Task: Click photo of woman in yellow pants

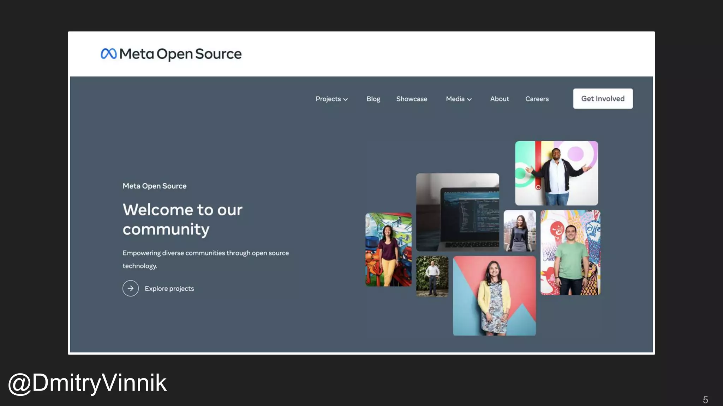Action: click(x=388, y=249)
